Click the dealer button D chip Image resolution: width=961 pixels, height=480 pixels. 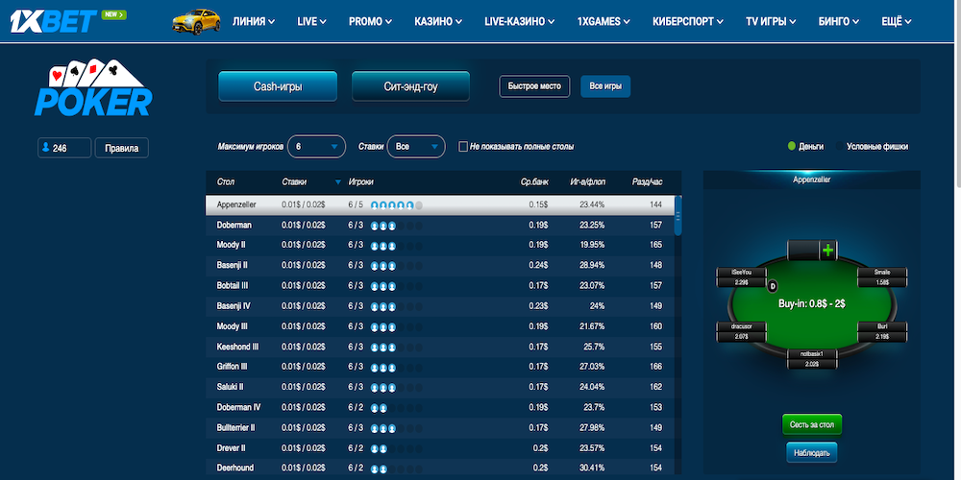tap(772, 285)
